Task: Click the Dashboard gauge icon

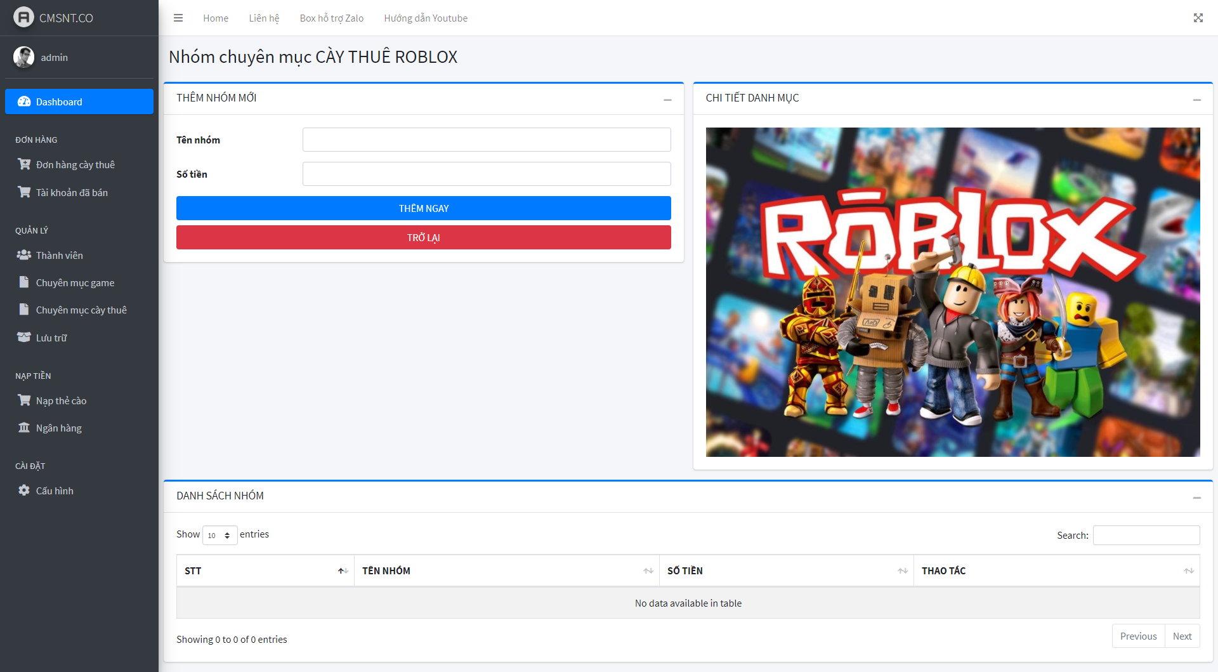Action: (x=24, y=102)
